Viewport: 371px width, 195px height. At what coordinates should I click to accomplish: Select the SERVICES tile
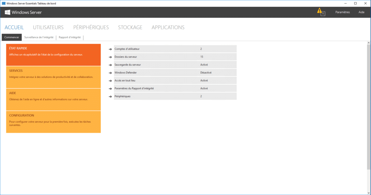(54, 77)
